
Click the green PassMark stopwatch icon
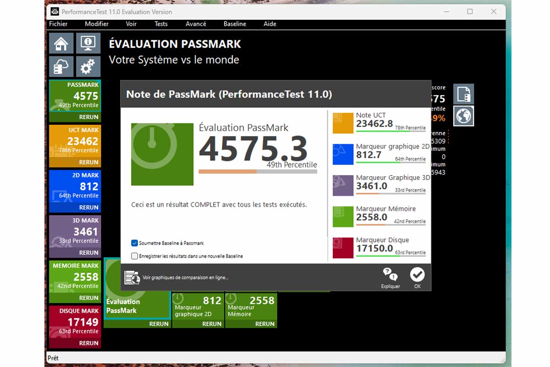162,154
